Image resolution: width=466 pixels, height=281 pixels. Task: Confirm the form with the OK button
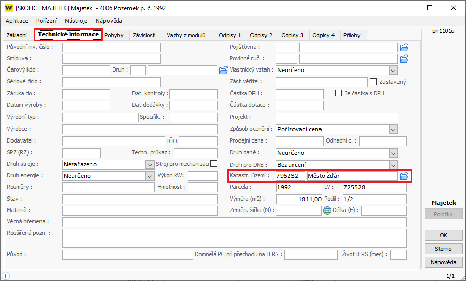coord(443,235)
